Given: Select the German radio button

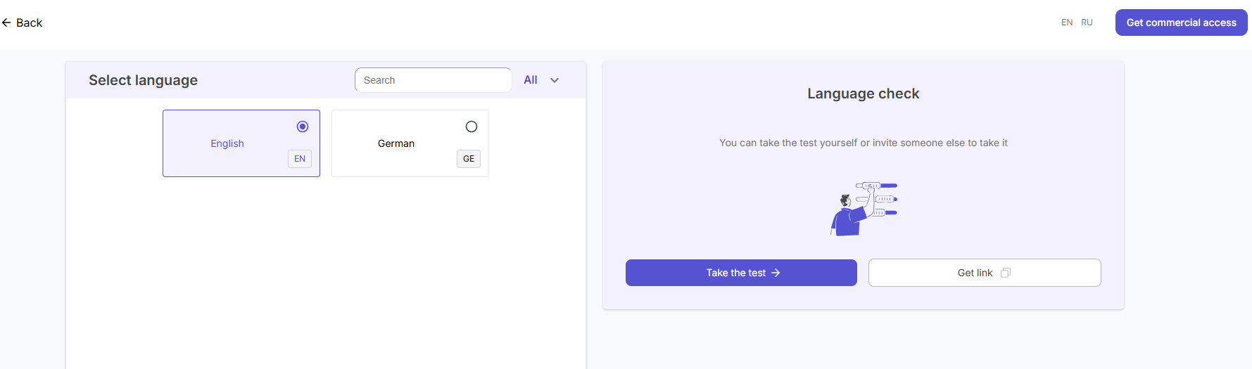Looking at the screenshot, I should [472, 127].
